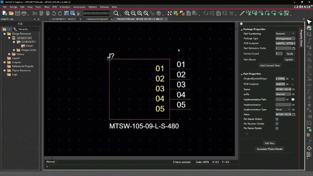
Task: Select the Area select tool icon
Action: coord(73,13)
